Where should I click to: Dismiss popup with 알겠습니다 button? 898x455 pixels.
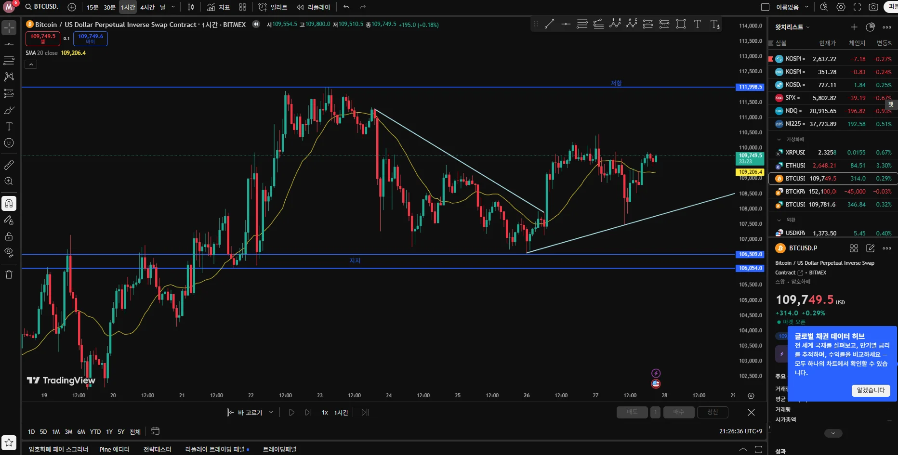[871, 390]
